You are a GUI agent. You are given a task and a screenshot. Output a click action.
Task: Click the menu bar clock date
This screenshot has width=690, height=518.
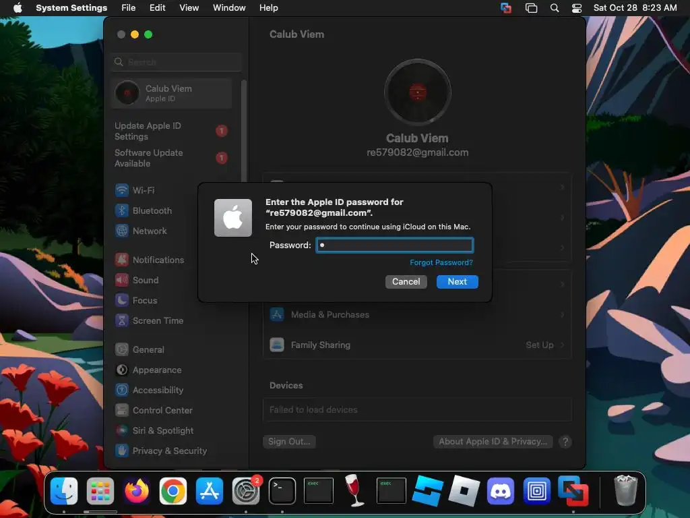(x=635, y=8)
